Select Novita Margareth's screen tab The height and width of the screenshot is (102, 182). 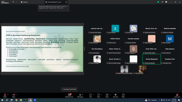(x=55, y=2)
